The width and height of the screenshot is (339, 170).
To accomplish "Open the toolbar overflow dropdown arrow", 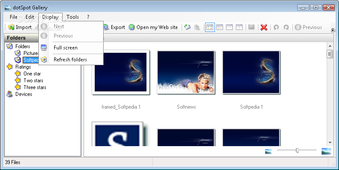I will [x=333, y=30].
